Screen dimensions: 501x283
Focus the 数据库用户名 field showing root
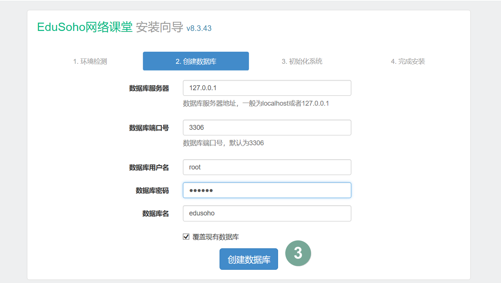(x=267, y=167)
